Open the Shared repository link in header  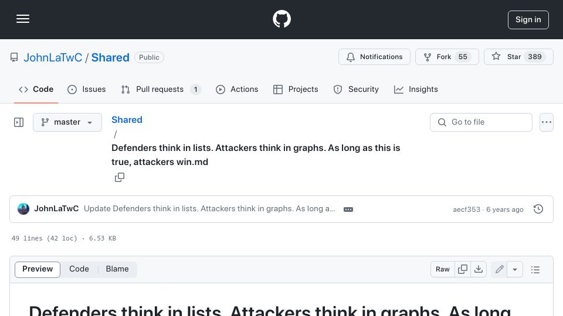[x=110, y=57]
